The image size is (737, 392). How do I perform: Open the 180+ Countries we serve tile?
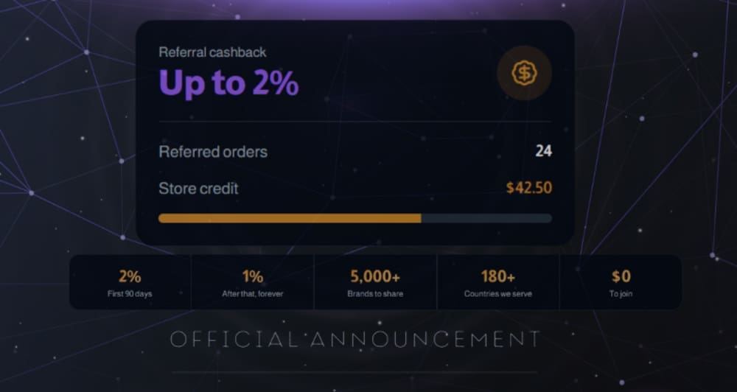[x=498, y=282]
